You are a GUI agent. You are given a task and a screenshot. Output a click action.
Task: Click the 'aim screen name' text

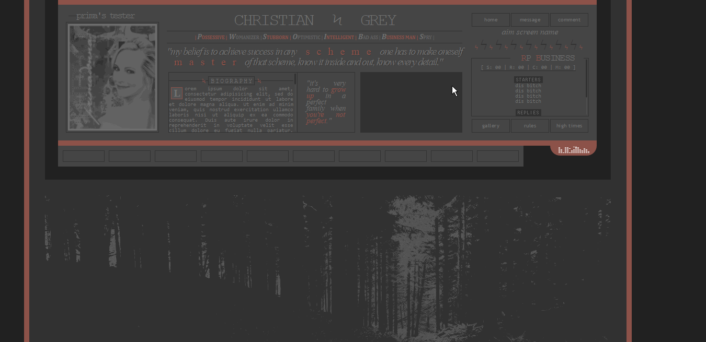tap(530, 32)
